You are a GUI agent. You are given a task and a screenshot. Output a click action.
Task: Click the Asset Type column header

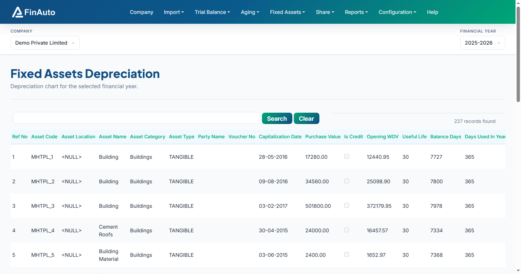(x=181, y=136)
